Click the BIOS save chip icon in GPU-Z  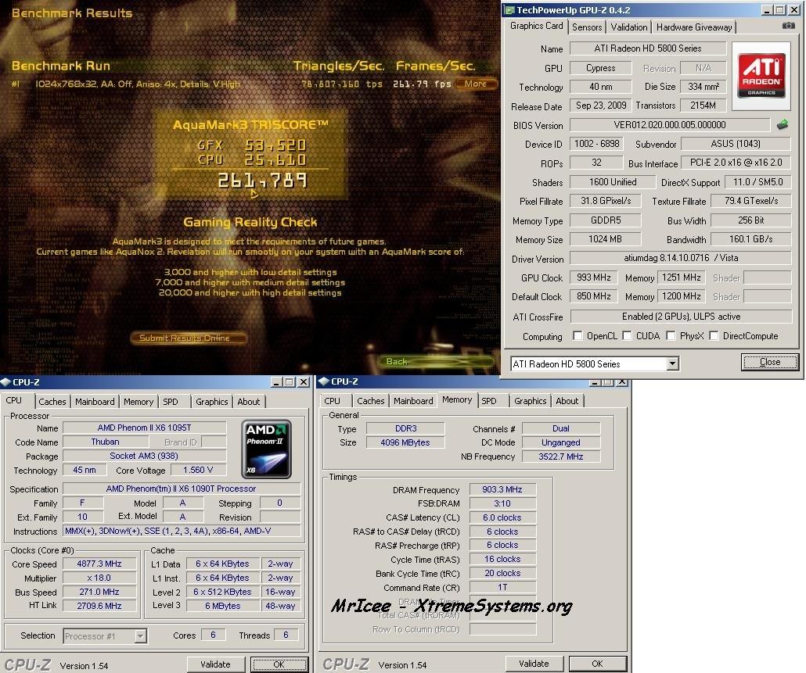(783, 125)
